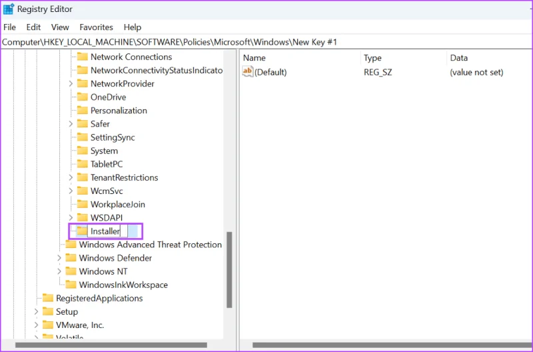Viewport: 533px width, 352px height.
Task: Select the OneDrive folder icon
Action: click(82, 97)
